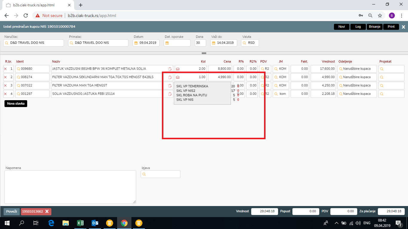Click the horizontal splitter handle below the header

(204, 53)
